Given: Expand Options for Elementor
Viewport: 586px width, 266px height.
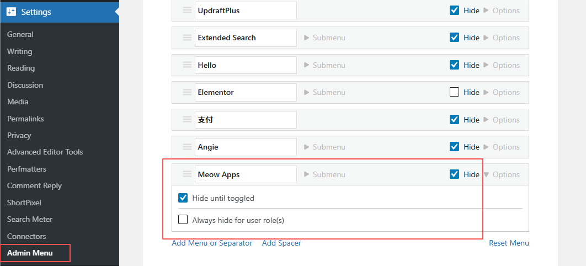Looking at the screenshot, I should pyautogui.click(x=502, y=92).
